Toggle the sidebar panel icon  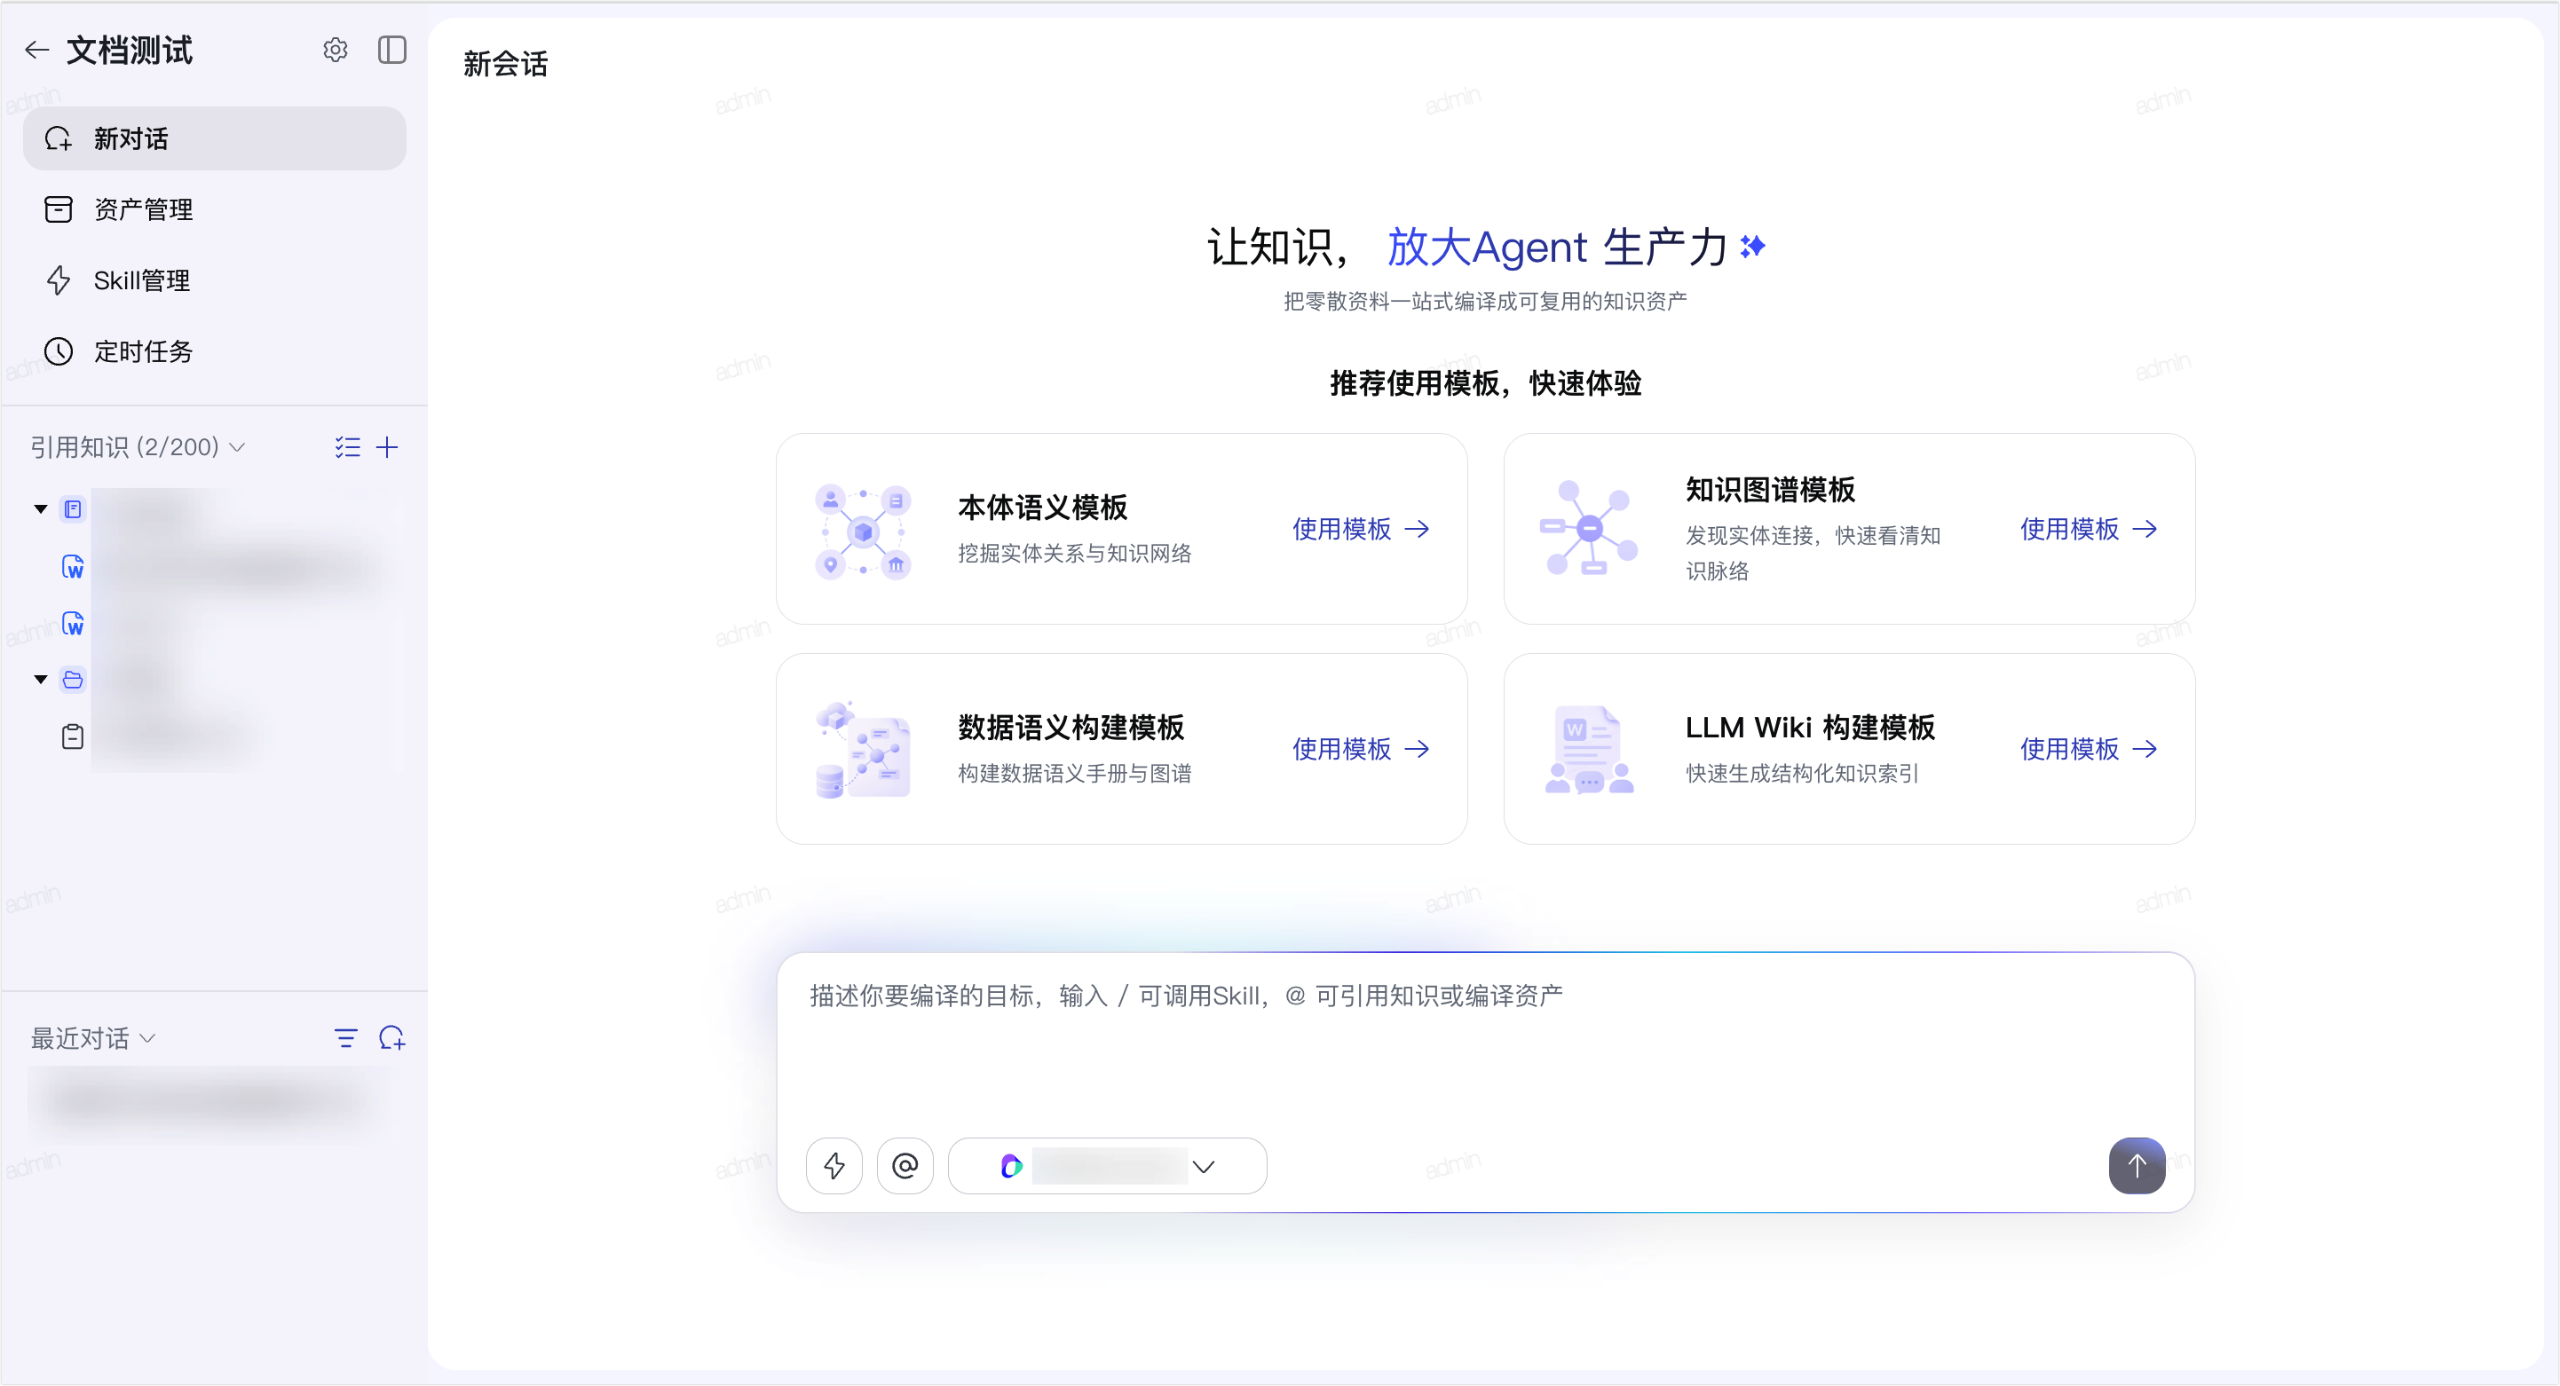[392, 50]
